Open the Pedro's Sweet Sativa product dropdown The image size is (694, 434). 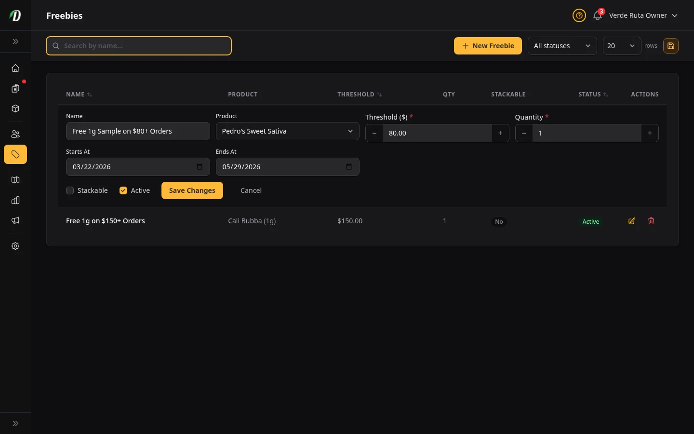(288, 131)
